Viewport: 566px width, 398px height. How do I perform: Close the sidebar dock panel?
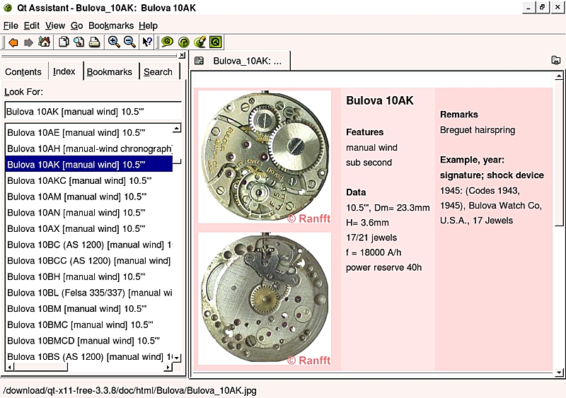point(182,55)
